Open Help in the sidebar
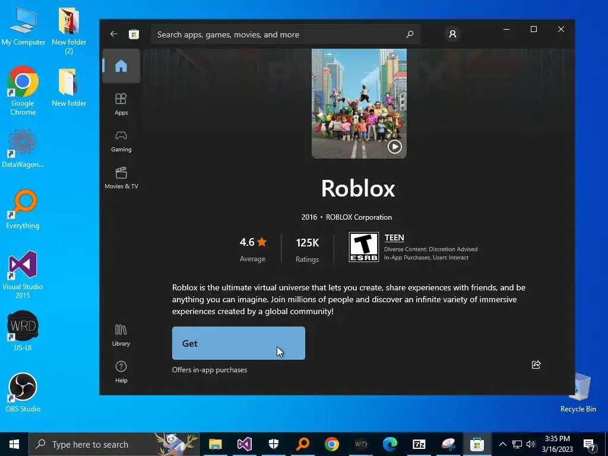The width and height of the screenshot is (608, 456). [121, 372]
